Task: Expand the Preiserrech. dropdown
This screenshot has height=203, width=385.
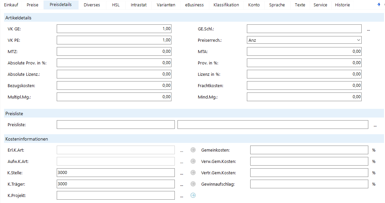Action: click(359, 40)
